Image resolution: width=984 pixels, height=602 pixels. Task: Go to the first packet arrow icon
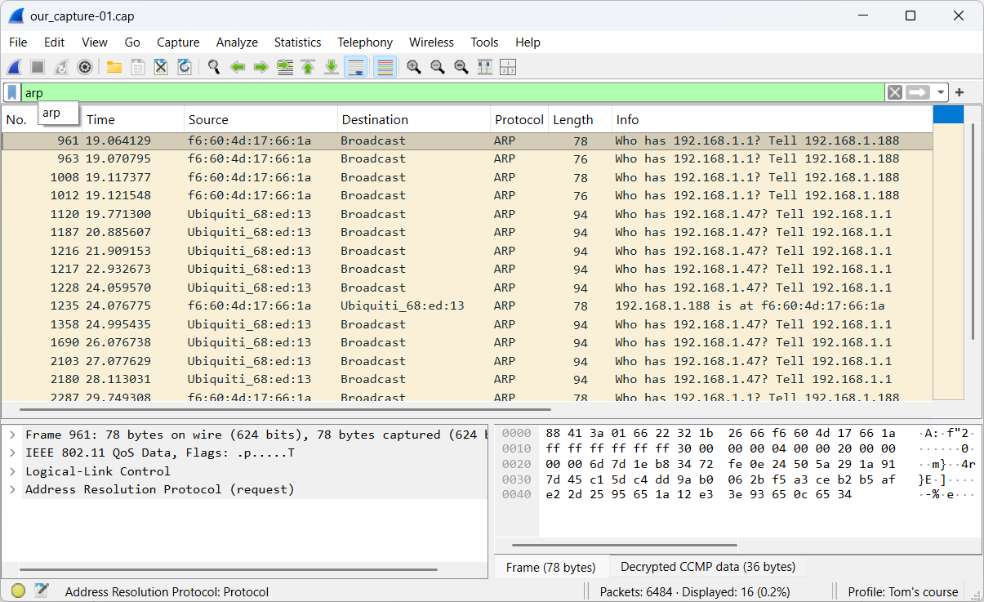tap(308, 67)
